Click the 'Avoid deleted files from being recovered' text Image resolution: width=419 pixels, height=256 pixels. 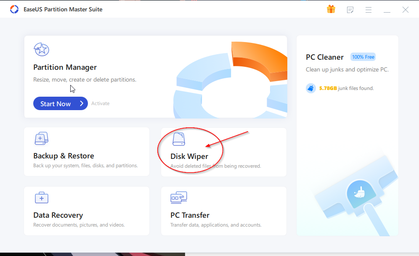coord(216,166)
